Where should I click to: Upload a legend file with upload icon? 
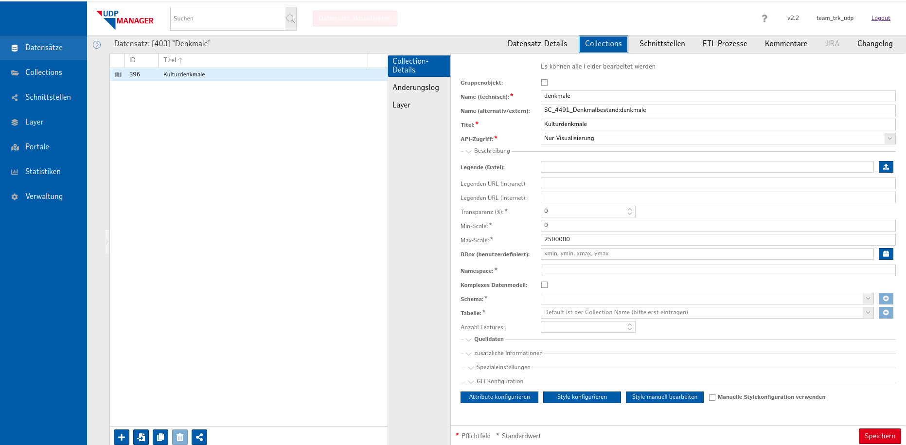tap(886, 167)
